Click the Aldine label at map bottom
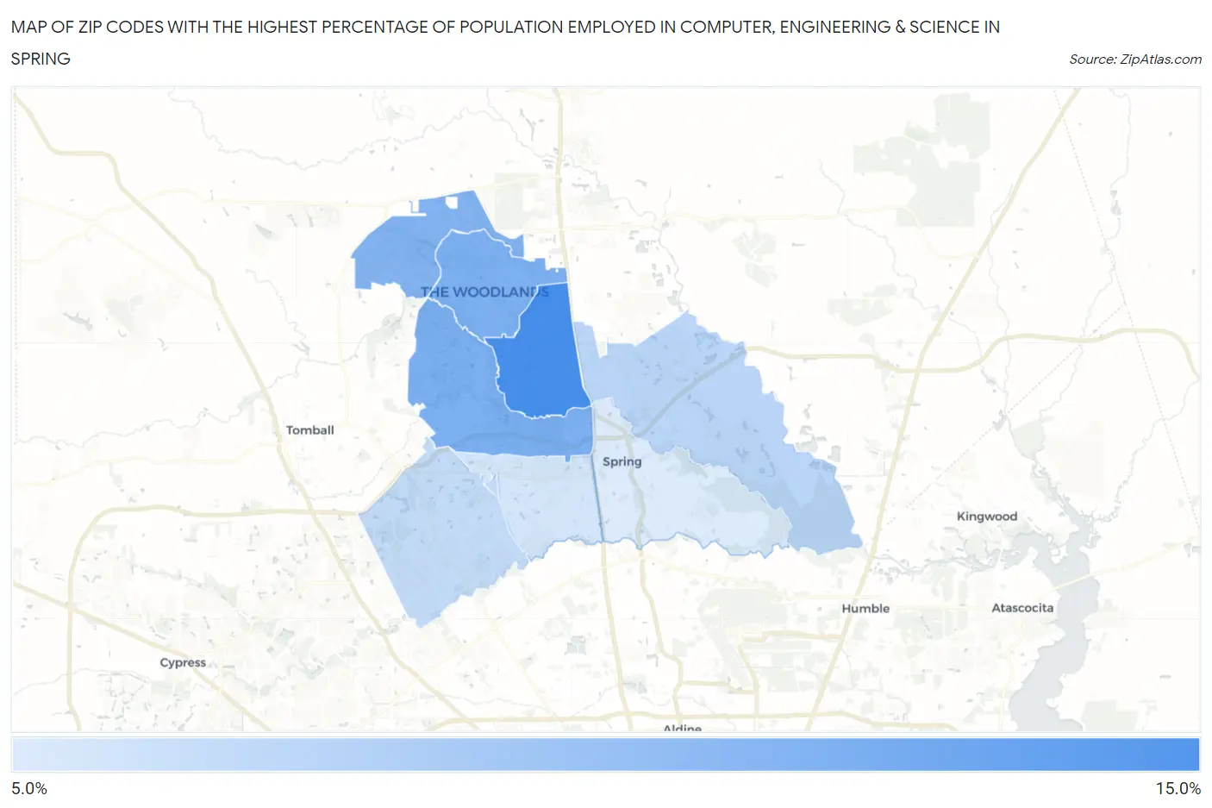 click(x=682, y=728)
